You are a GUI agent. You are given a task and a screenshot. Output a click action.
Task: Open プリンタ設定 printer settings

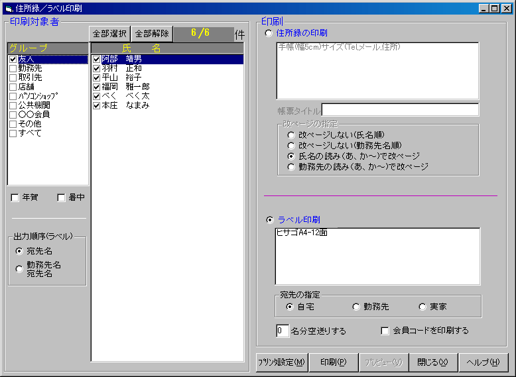coord(281,362)
